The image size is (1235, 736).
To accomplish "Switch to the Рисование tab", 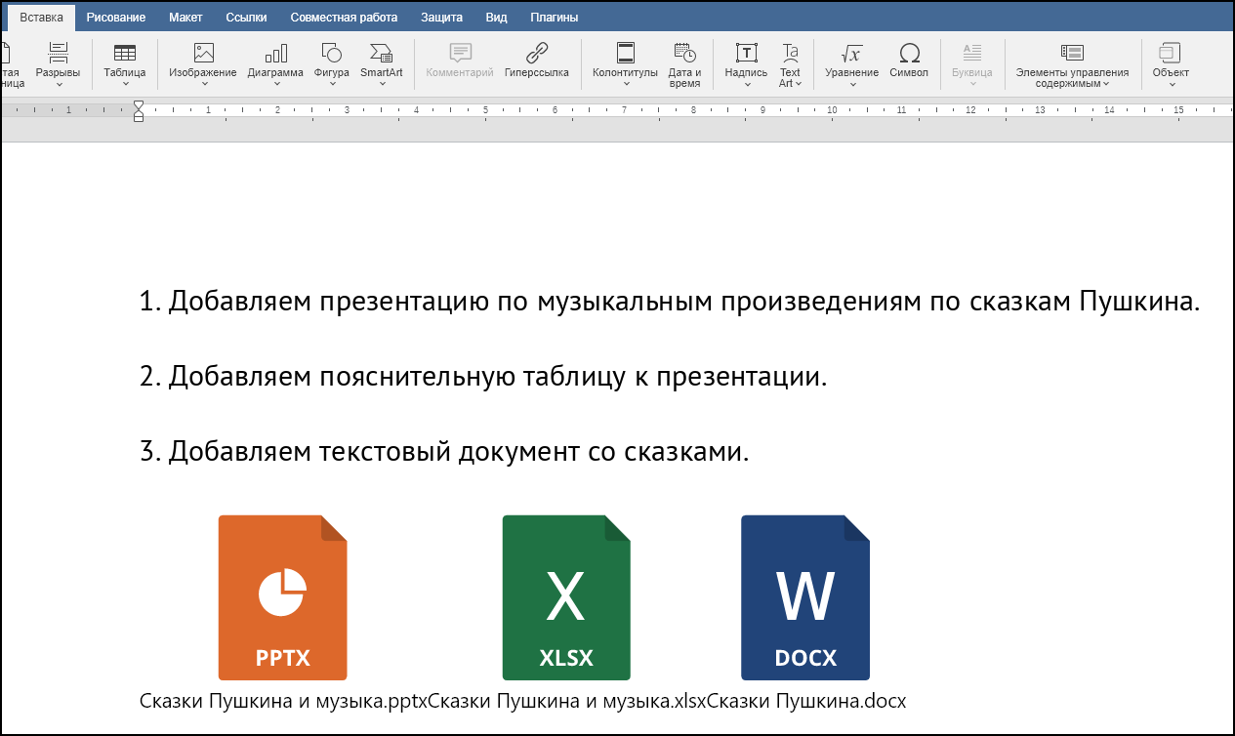I will [x=116, y=18].
